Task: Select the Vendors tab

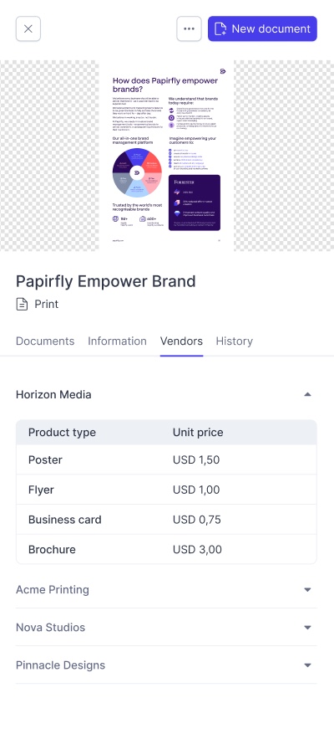Action: click(x=181, y=341)
